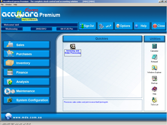Open the Help book icon in Utilities
167x125 pixels.
point(154,89)
